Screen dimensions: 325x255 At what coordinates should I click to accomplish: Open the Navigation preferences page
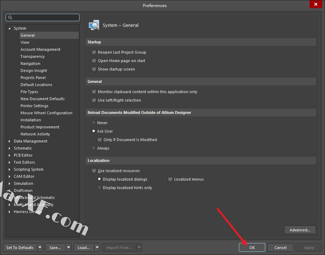pos(30,63)
